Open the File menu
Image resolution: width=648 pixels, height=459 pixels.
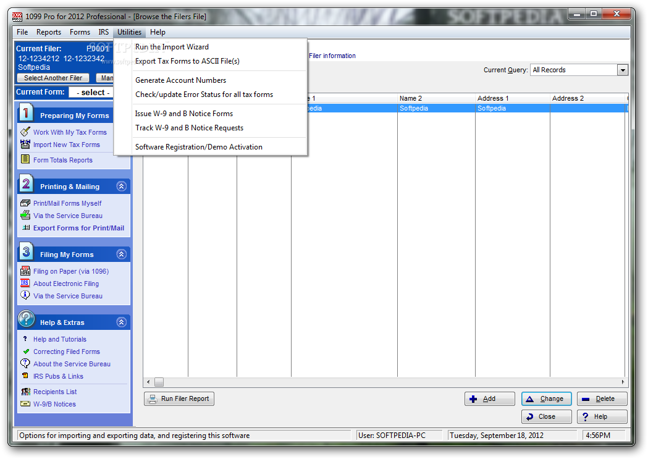point(22,32)
